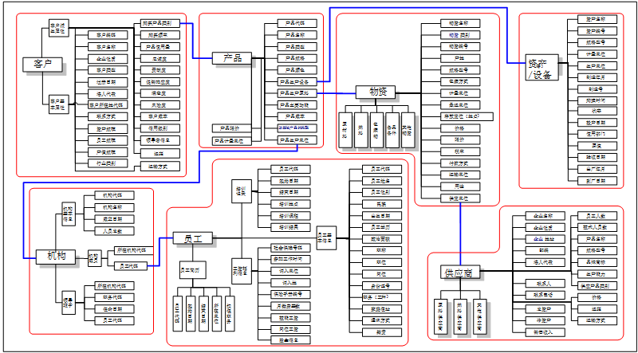Click the 客户所在地代码 attribute box
Screen dimensions: 638x353
[108, 105]
